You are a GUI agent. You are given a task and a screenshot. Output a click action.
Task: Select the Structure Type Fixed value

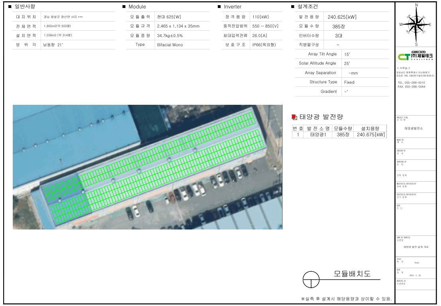coord(349,82)
